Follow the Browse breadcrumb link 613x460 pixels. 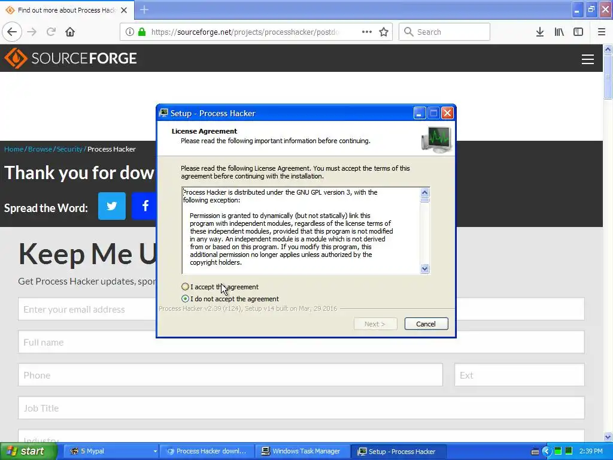point(40,149)
